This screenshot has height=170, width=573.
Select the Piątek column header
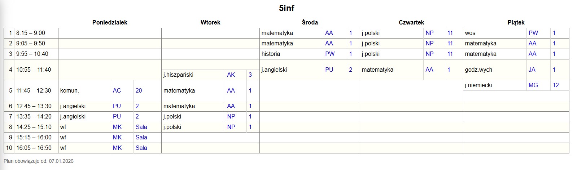pyautogui.click(x=516, y=22)
